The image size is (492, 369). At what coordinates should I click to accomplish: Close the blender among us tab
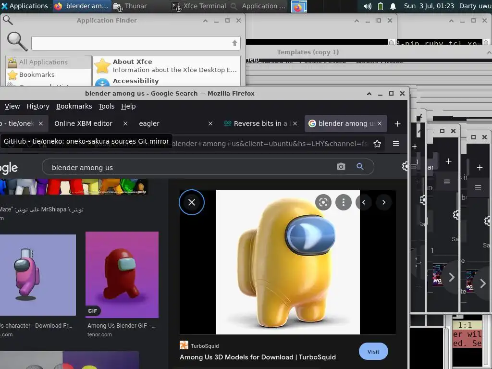[380, 123]
